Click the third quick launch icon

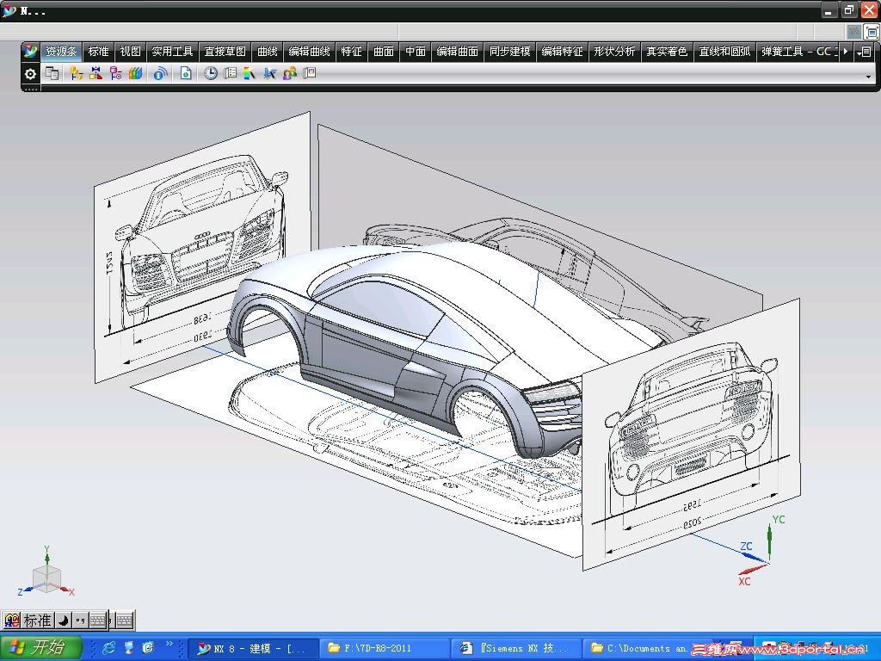click(x=148, y=648)
